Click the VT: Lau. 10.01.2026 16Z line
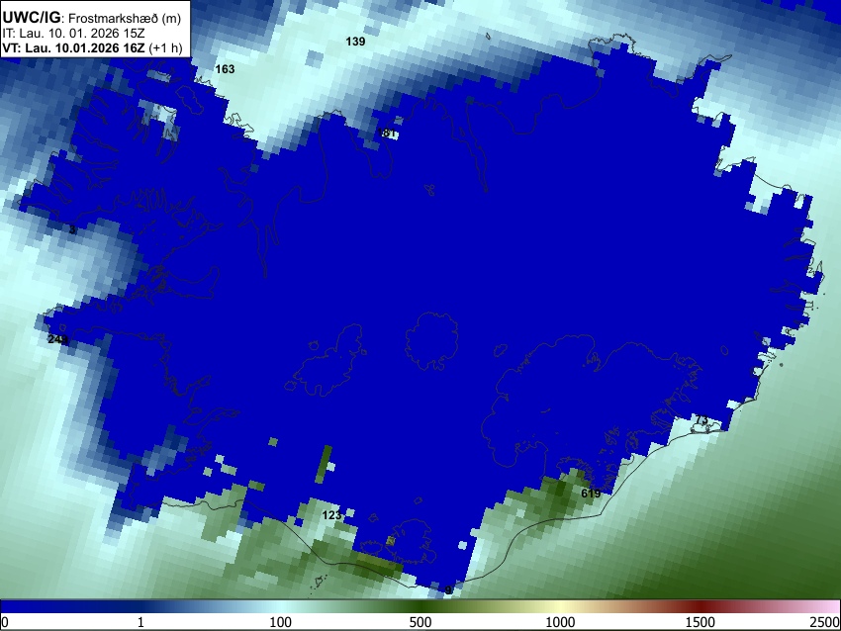 [92, 47]
